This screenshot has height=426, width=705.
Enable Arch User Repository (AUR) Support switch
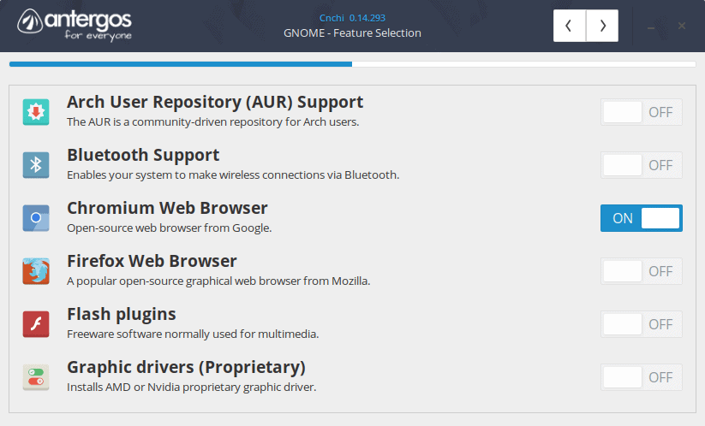pyautogui.click(x=641, y=112)
